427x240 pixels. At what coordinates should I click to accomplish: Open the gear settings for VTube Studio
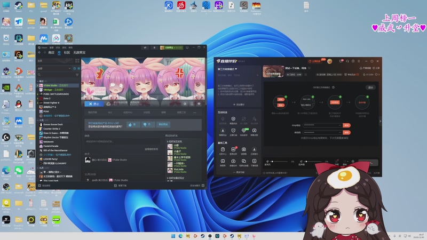coord(185,103)
